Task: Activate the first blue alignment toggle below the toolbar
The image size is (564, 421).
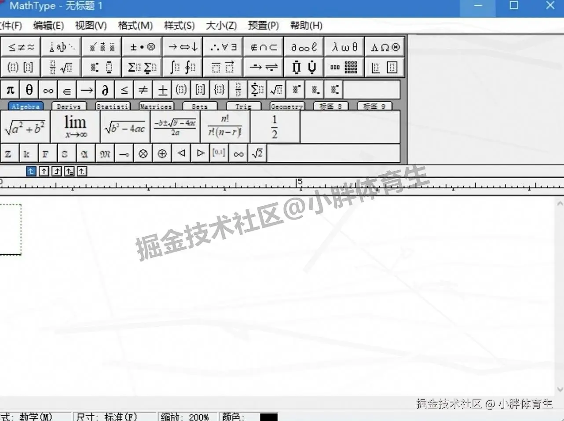Action: 31,171
